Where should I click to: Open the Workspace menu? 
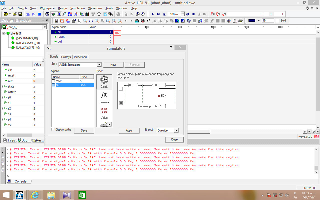click(47, 8)
